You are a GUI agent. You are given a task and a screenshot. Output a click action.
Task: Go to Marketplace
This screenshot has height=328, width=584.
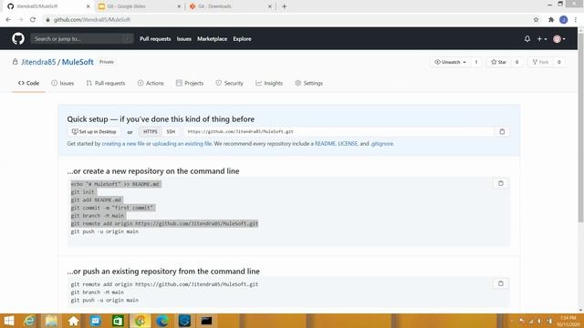212,38
